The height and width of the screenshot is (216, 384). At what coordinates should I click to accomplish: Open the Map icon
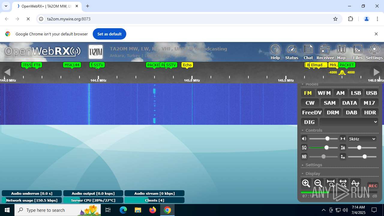[341, 52]
